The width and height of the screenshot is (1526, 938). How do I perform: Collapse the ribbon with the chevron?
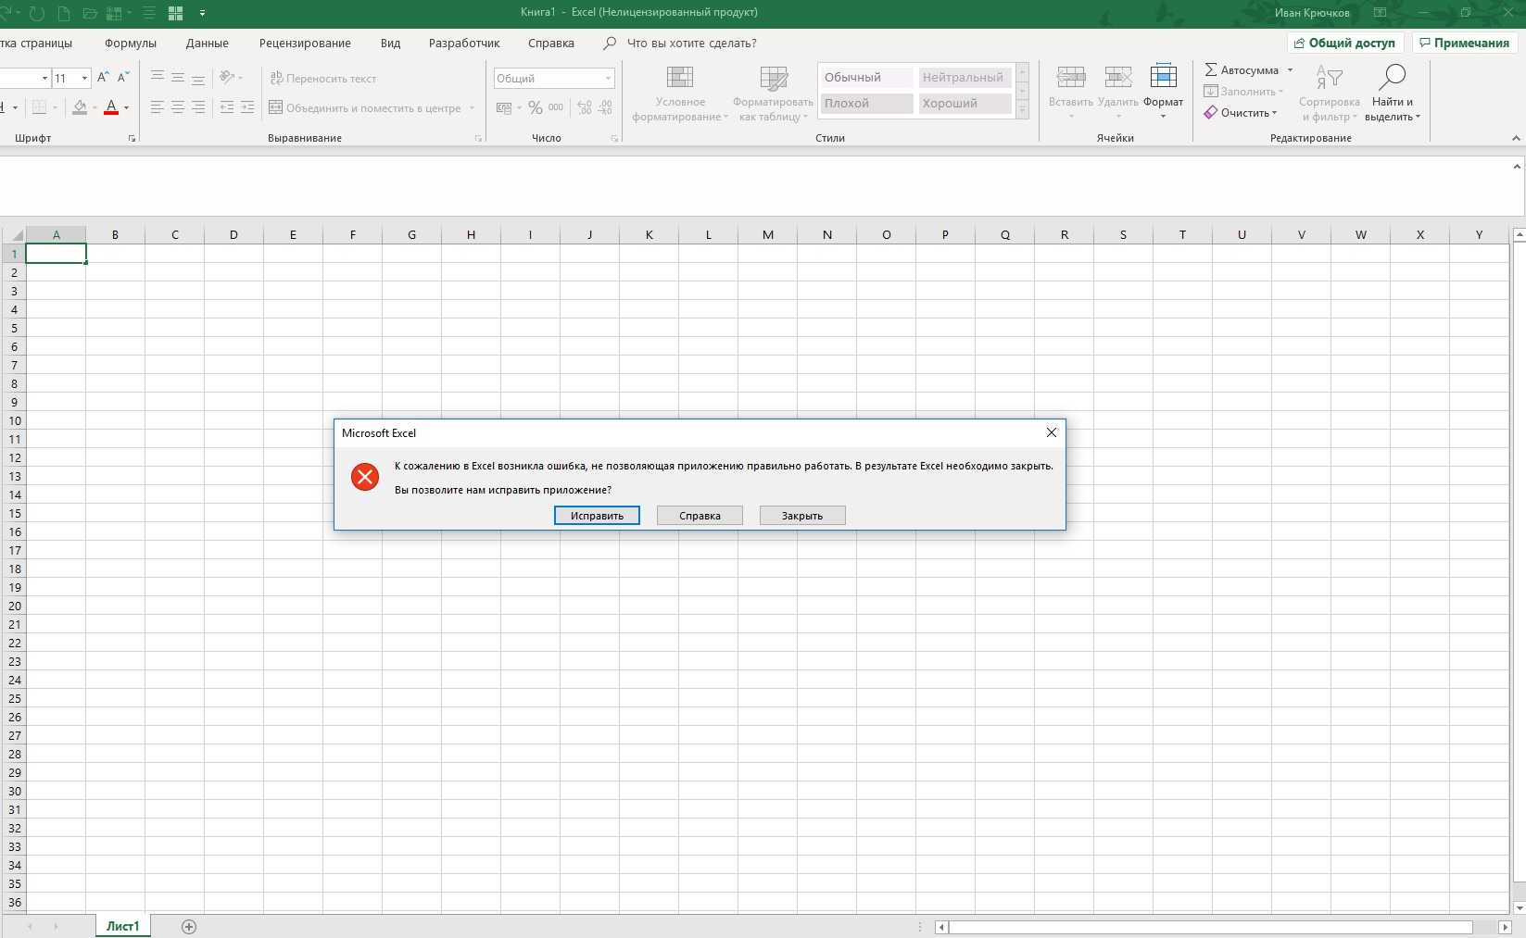[1516, 138]
